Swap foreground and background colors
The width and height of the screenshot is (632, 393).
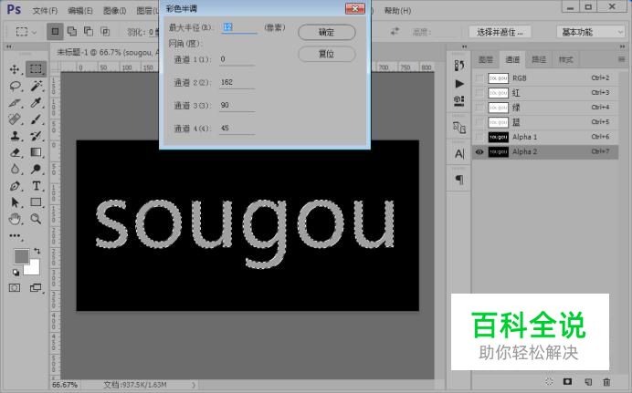pos(37,251)
